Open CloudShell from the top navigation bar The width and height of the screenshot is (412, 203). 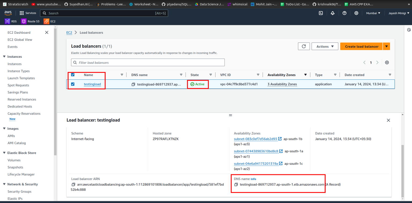321,13
